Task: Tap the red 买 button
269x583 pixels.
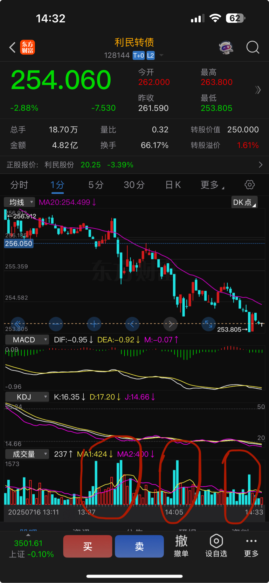Action: 88,546
